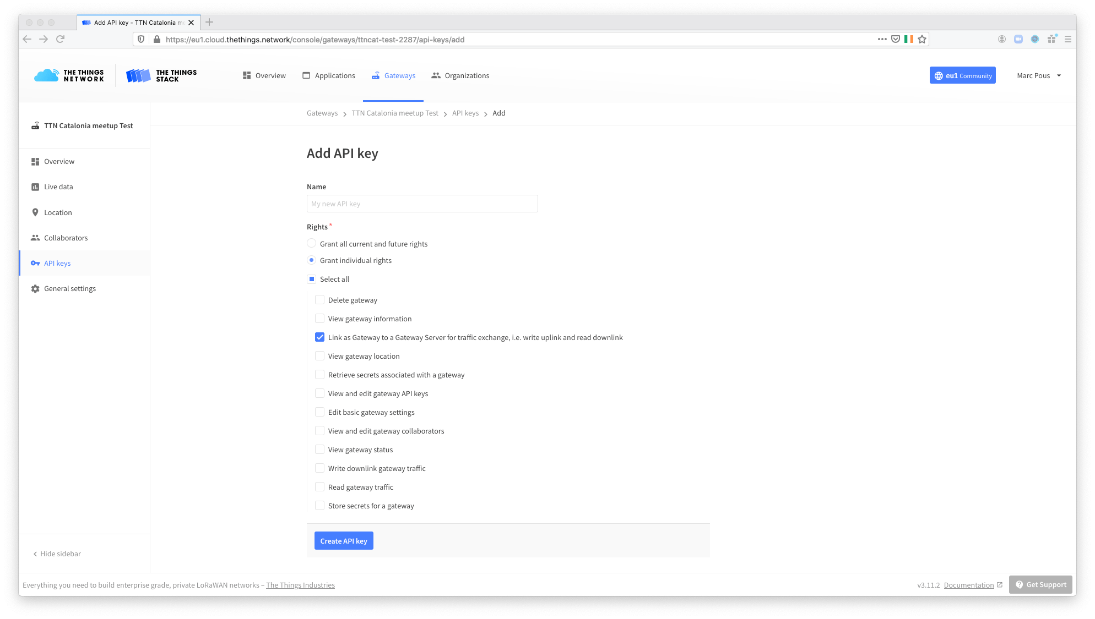Click the Gateways router icon in top navigation
This screenshot has height=619, width=1095.
(375, 76)
